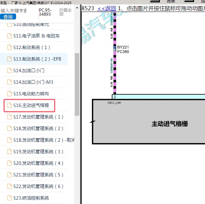Click document icon beside S19.发动机管理系统（3）
The width and height of the screenshot is (205, 204).
point(10,152)
